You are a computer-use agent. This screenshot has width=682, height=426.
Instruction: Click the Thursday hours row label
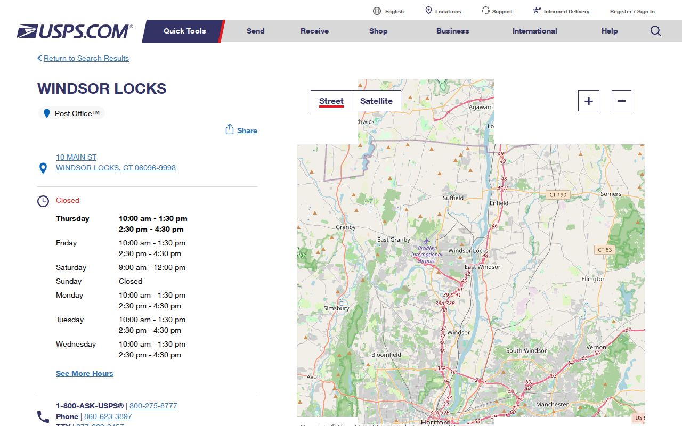[72, 218]
